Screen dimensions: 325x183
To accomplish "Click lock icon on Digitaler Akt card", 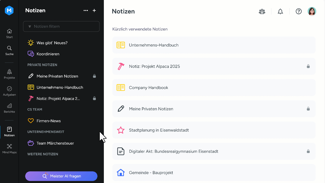I will 308,151.
